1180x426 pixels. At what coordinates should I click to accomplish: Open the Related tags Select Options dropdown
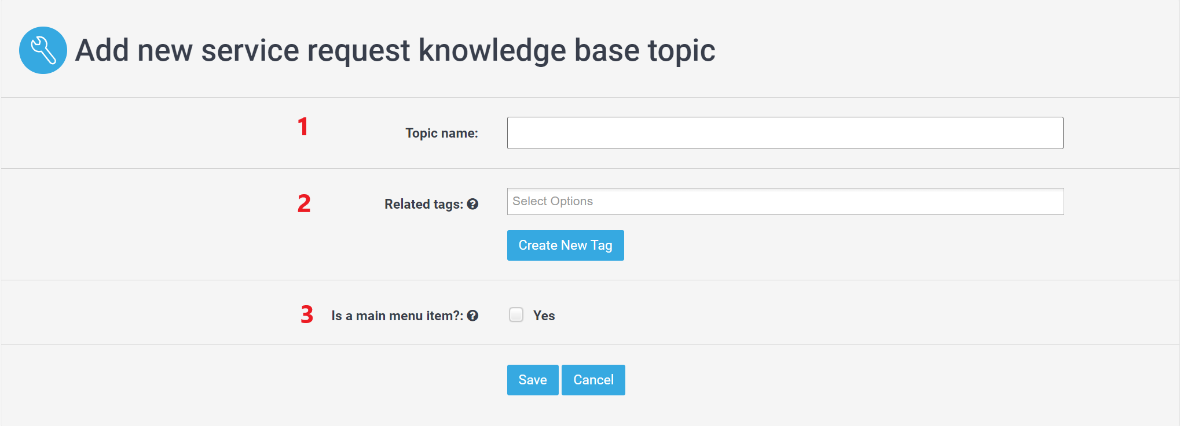pos(785,202)
